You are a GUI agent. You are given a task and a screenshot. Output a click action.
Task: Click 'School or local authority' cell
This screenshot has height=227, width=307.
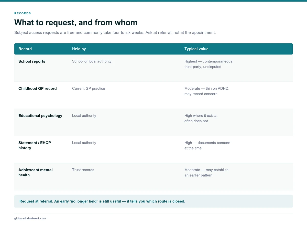coord(92,61)
